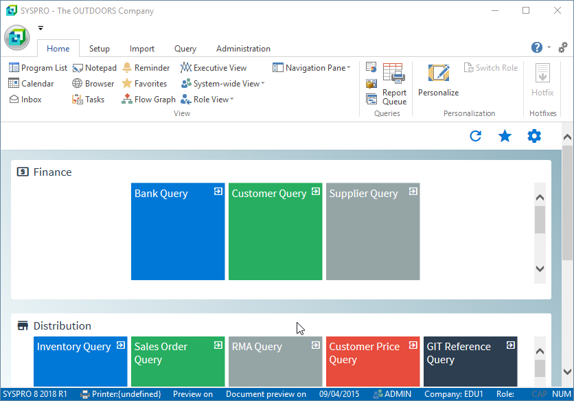Image resolution: width=574 pixels, height=401 pixels.
Task: Open the Administration ribbon tab
Action: coord(243,49)
